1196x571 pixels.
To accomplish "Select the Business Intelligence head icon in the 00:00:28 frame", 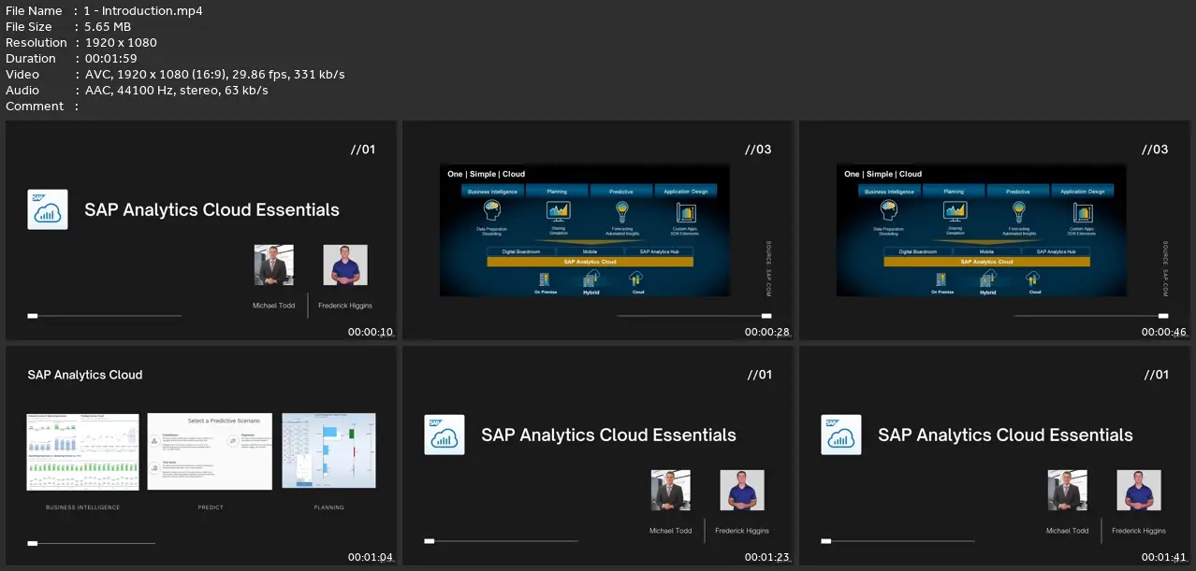I will point(491,211).
